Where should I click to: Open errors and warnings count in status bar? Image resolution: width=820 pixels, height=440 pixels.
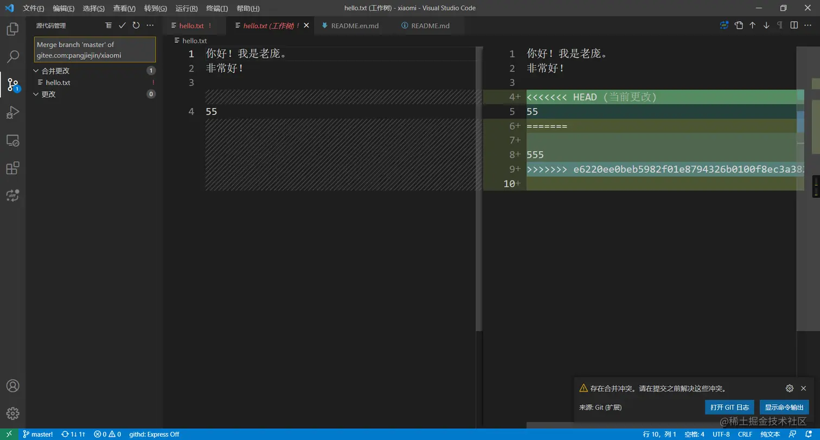pyautogui.click(x=107, y=434)
